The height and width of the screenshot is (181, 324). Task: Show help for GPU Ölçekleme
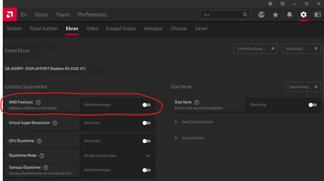tap(39, 141)
